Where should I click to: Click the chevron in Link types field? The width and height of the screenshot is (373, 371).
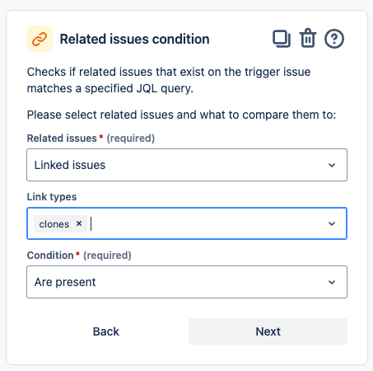click(332, 223)
